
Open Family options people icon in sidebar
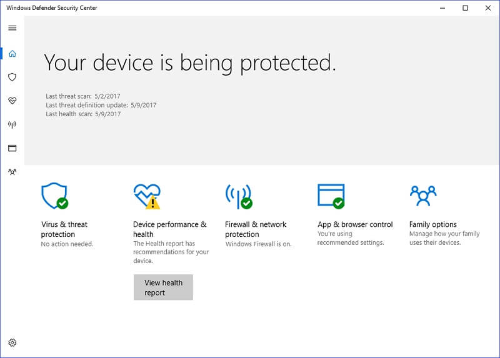12,172
